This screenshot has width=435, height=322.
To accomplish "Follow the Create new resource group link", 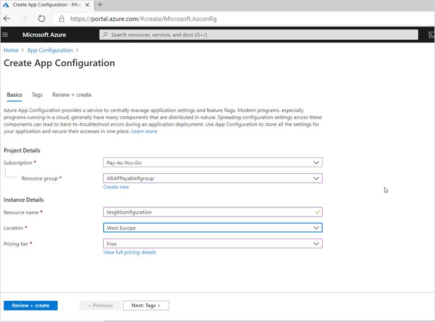I will 116,187.
